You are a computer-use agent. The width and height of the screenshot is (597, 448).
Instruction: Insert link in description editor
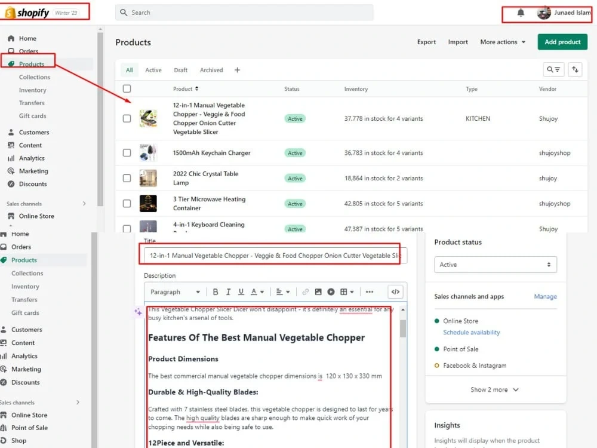305,292
